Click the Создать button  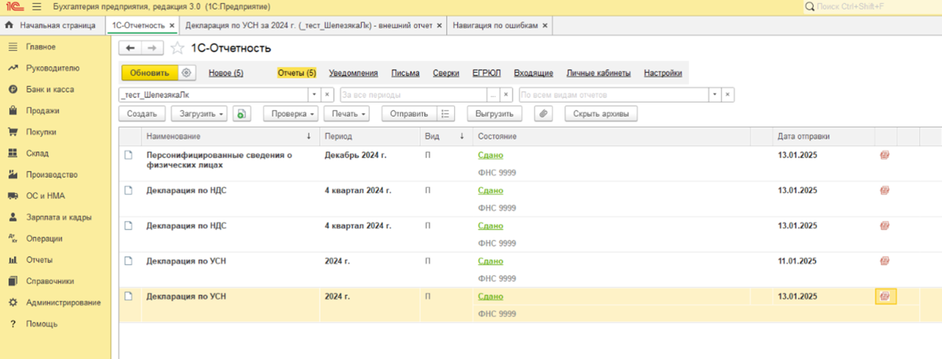point(142,114)
